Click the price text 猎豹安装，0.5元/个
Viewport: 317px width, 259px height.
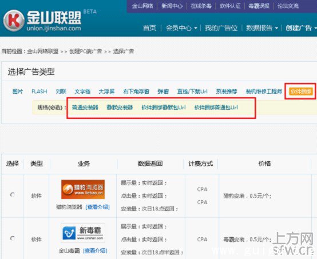click(247, 196)
